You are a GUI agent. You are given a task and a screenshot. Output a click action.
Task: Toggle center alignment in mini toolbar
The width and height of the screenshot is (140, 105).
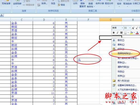coord(121,33)
